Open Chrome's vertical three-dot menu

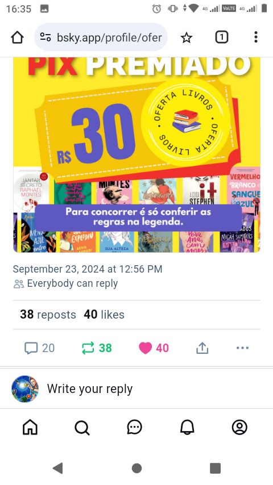[255, 37]
